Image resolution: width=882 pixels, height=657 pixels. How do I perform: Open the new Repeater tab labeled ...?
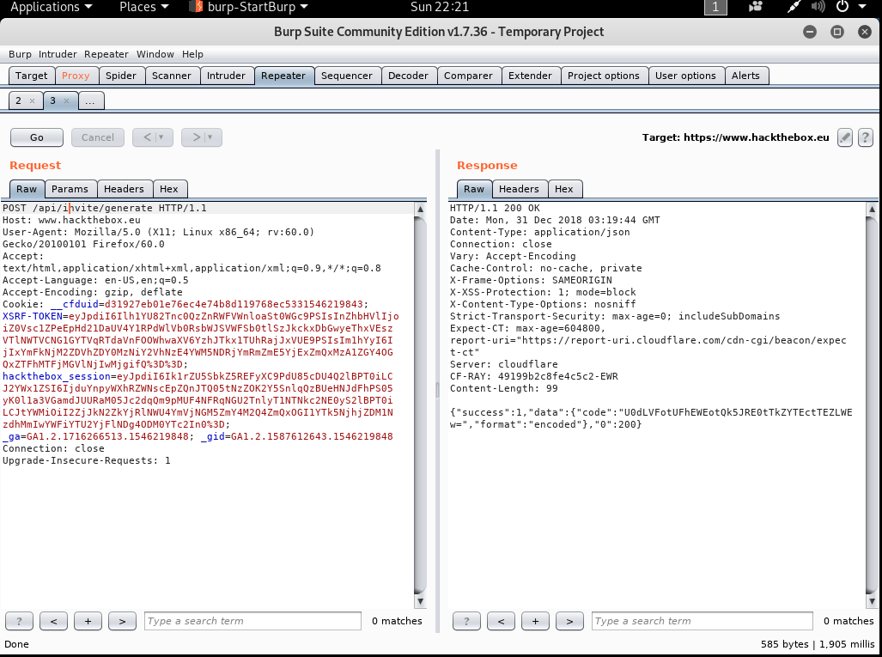click(90, 101)
